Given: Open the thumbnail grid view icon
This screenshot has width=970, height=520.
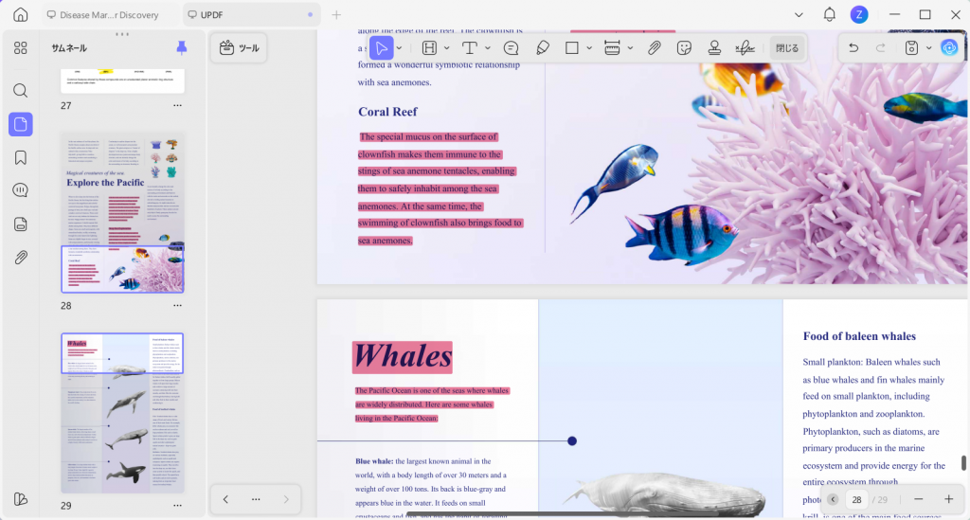Looking at the screenshot, I should point(21,47).
